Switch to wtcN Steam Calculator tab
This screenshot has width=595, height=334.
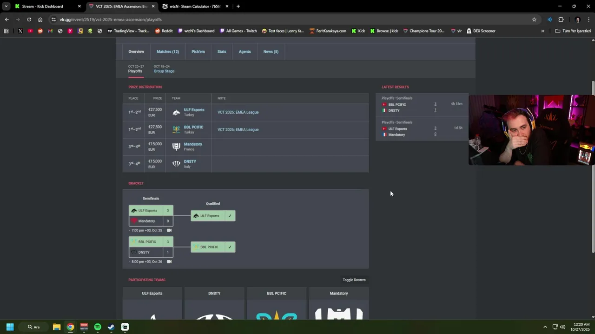tap(195, 6)
